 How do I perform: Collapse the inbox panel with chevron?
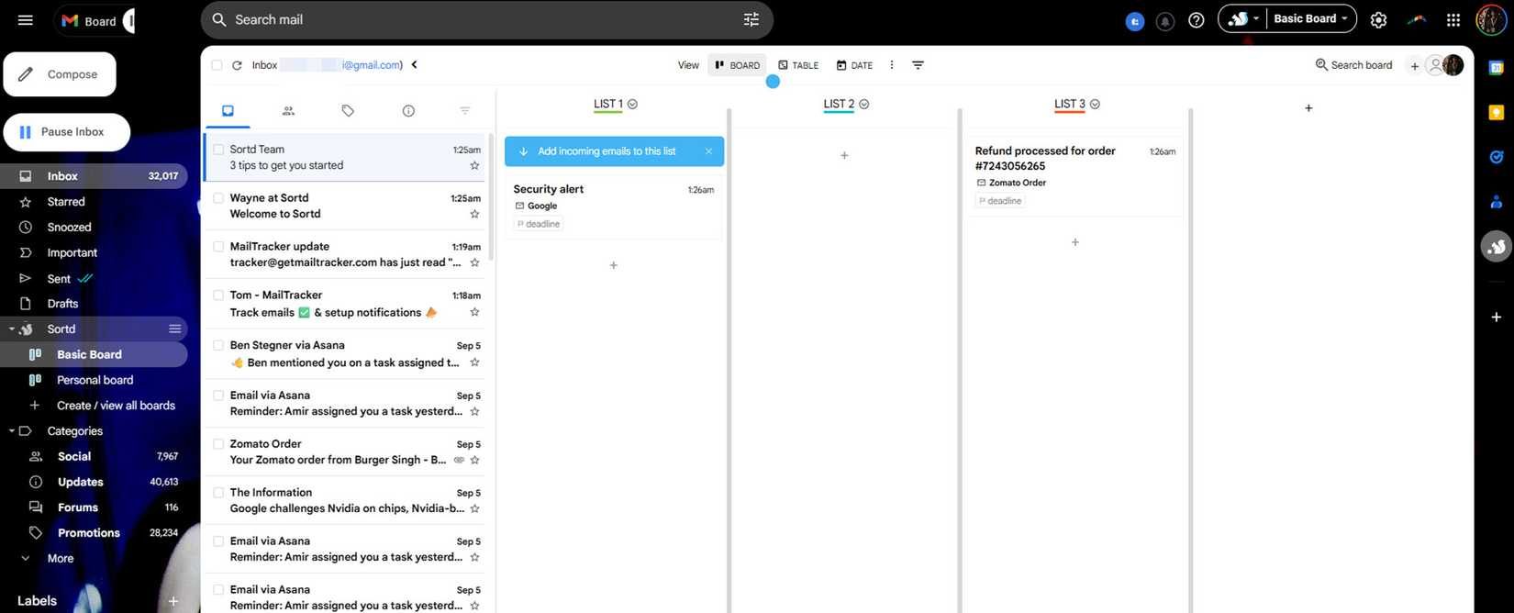(x=415, y=64)
